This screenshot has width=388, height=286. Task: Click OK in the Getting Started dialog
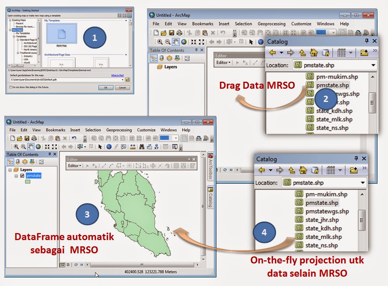106,88
